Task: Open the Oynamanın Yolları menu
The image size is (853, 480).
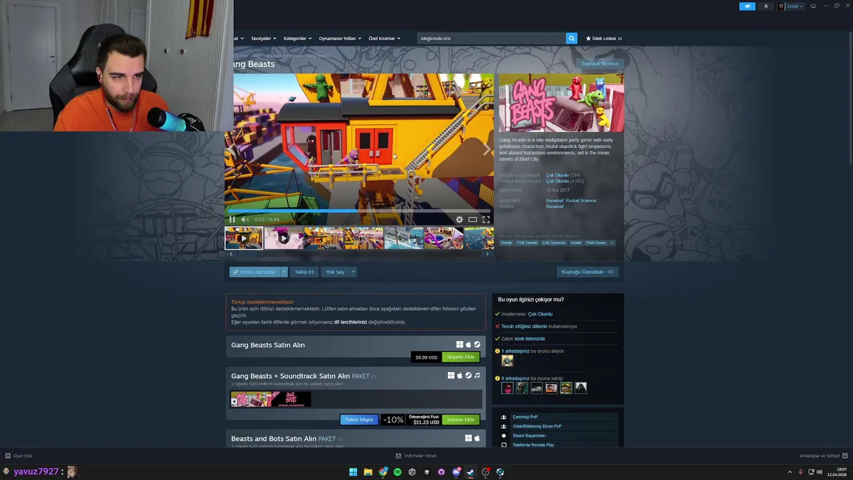Action: [x=340, y=38]
